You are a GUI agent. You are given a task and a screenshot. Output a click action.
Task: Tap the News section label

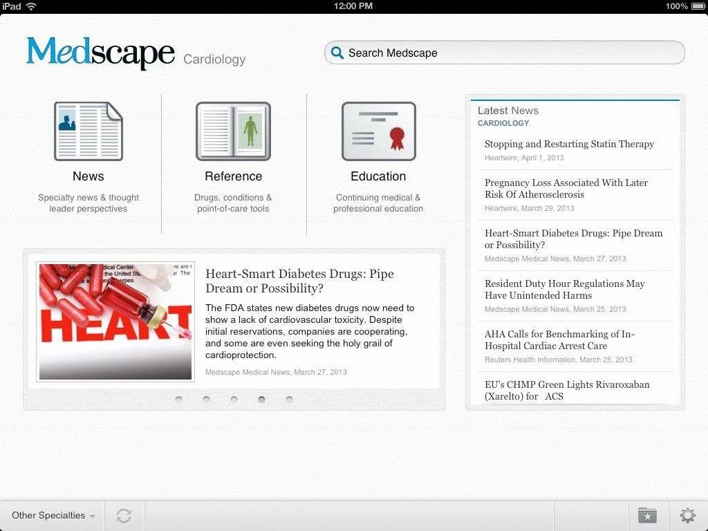(x=88, y=176)
